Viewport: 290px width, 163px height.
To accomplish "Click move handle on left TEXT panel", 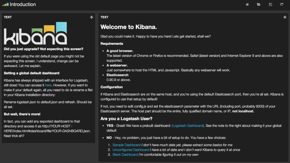I will pos(92,17).
